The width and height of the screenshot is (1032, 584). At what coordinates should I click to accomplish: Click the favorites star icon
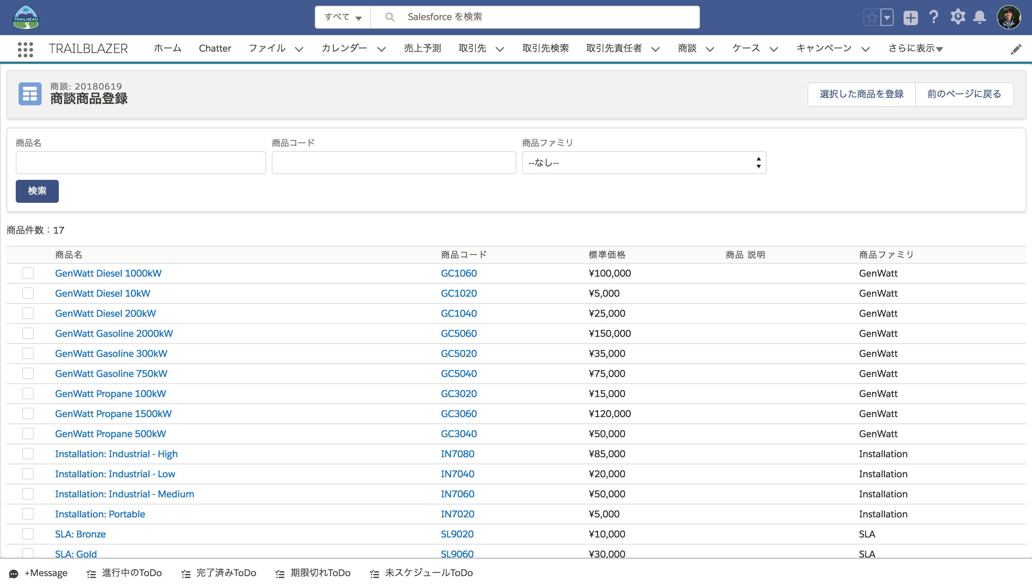click(871, 17)
